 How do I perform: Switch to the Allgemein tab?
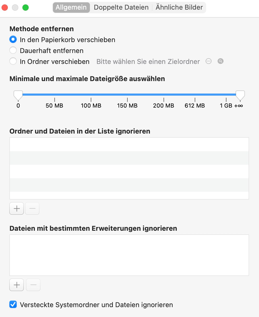click(71, 7)
